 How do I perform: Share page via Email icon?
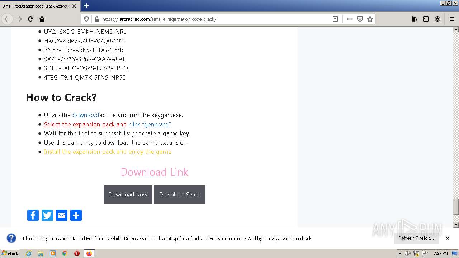tap(62, 215)
